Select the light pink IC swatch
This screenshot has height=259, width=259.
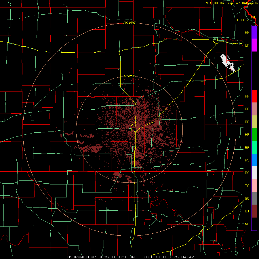pyautogui.click(x=254, y=186)
